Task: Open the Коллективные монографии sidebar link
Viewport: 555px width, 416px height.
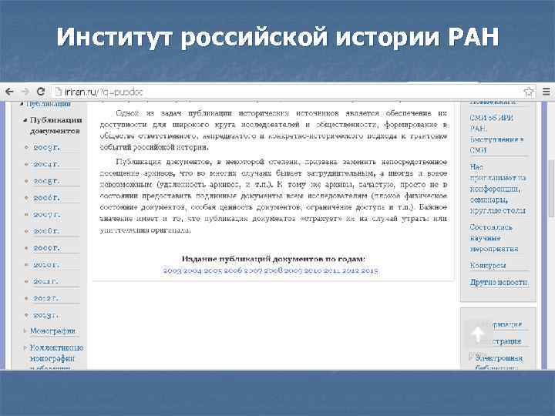Action: (x=56, y=357)
